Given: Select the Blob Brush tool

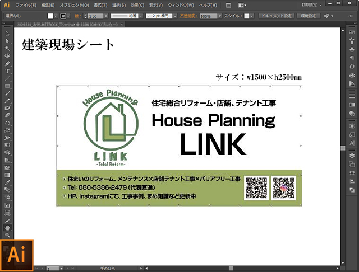Looking at the screenshot, I should (x=7, y=108).
